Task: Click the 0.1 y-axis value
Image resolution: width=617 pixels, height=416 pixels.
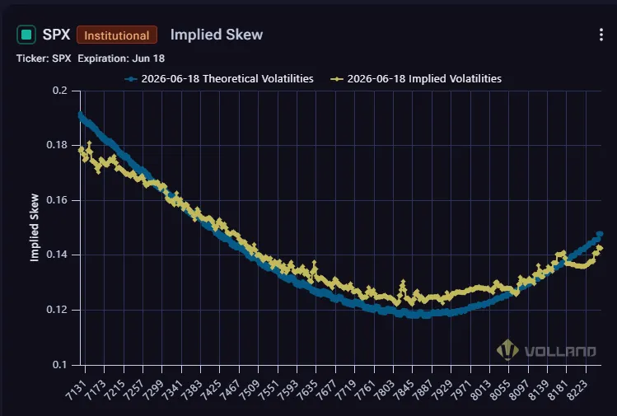Action: [x=60, y=364]
